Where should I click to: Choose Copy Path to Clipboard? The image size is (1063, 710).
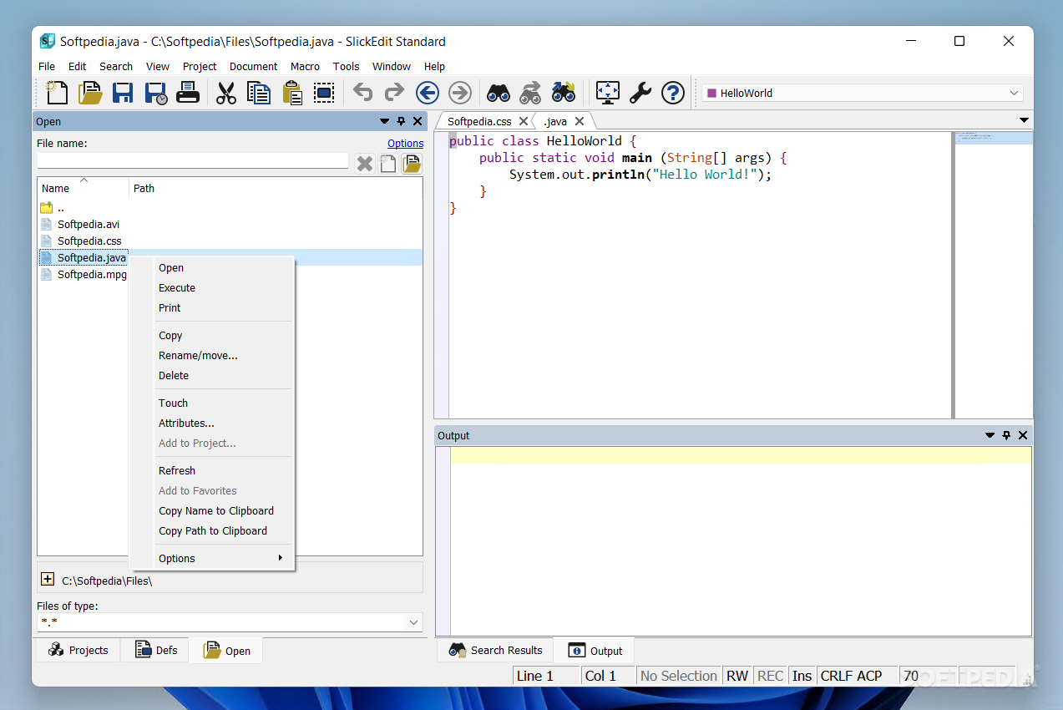click(212, 530)
